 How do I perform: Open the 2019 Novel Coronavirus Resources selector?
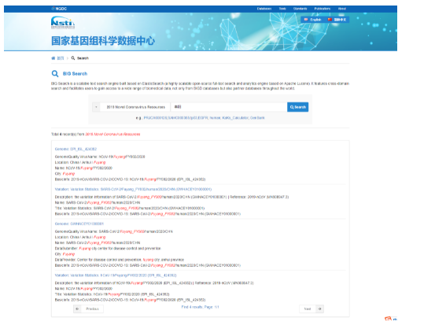135,107
